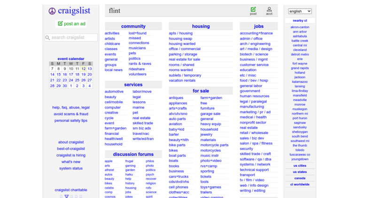Expand the us cities section
Screen dimensions: 365x198
(300, 166)
